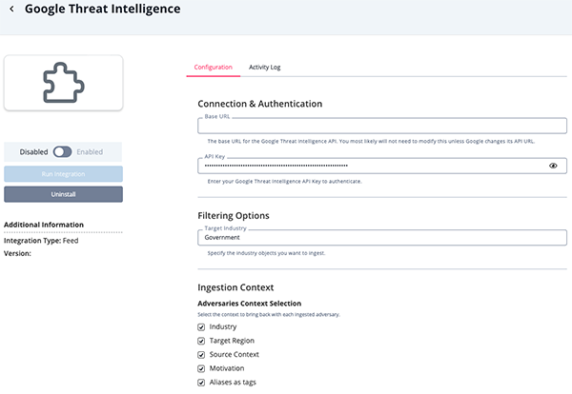Open the Activity Log tab

pos(264,67)
